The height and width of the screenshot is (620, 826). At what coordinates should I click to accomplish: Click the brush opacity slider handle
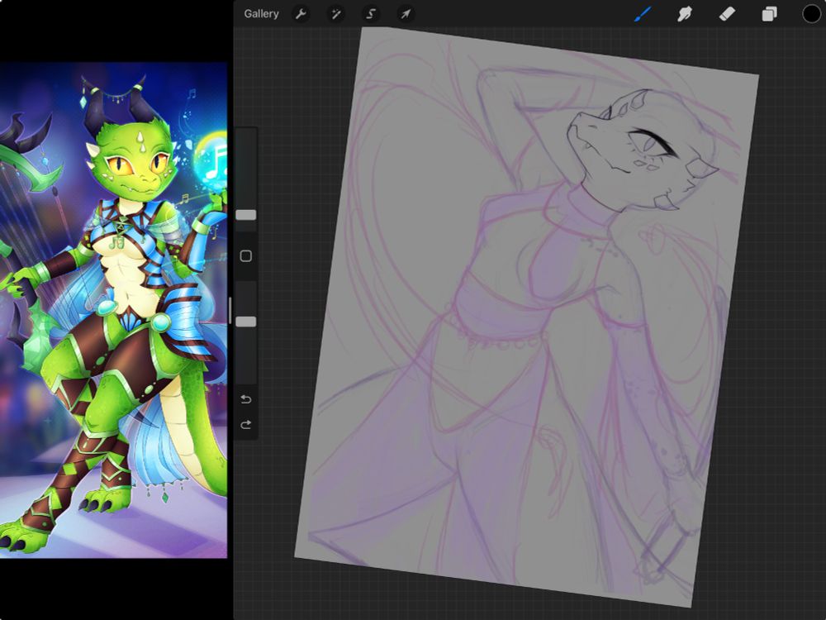[246, 322]
